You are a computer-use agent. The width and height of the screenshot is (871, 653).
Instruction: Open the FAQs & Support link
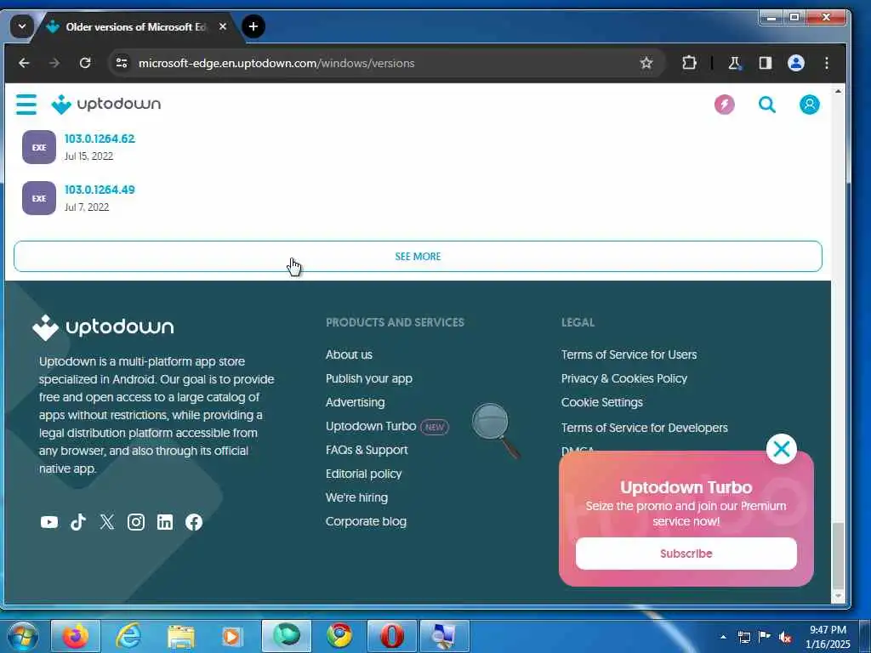(x=367, y=451)
